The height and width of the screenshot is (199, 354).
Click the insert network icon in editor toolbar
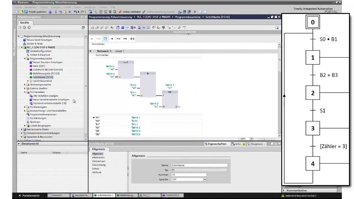click(x=93, y=28)
